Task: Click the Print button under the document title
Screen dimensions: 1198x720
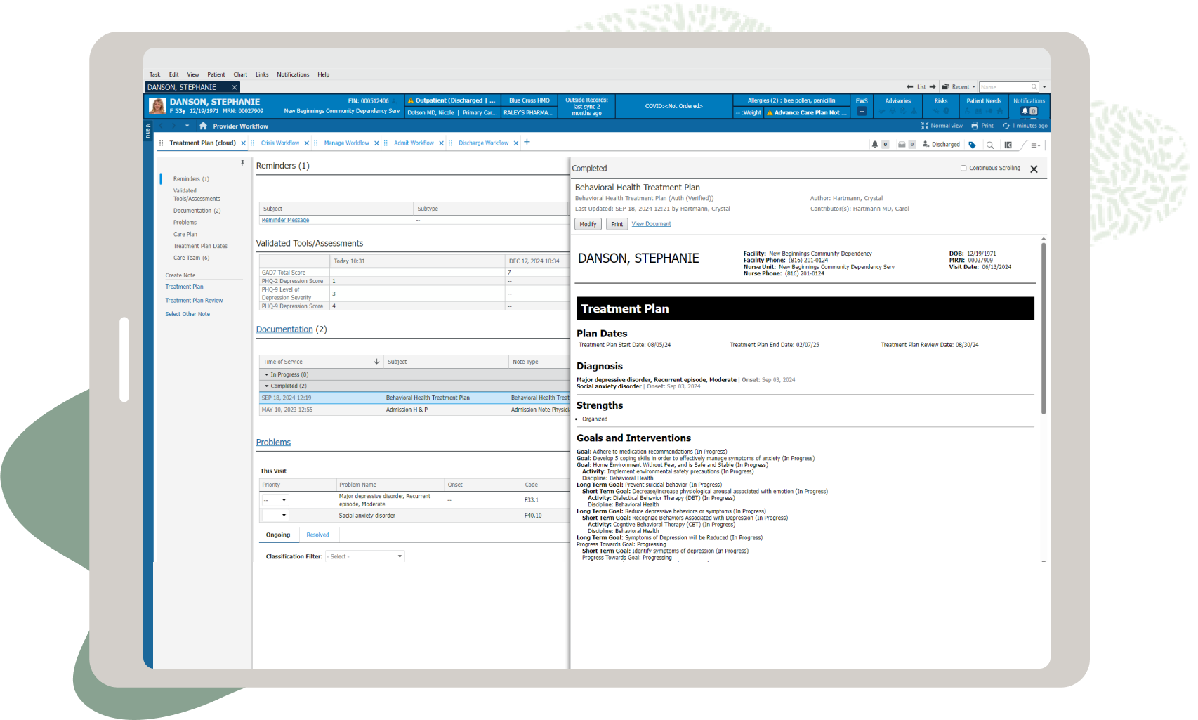Action: coord(617,224)
